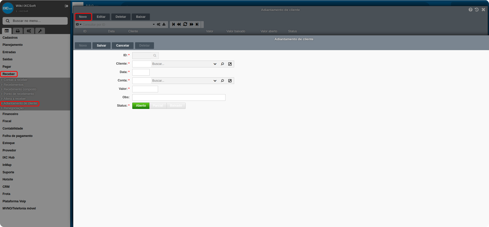Expand the Fiscal menu section
Viewport: 489px width, 227px height.
pyautogui.click(x=7, y=121)
